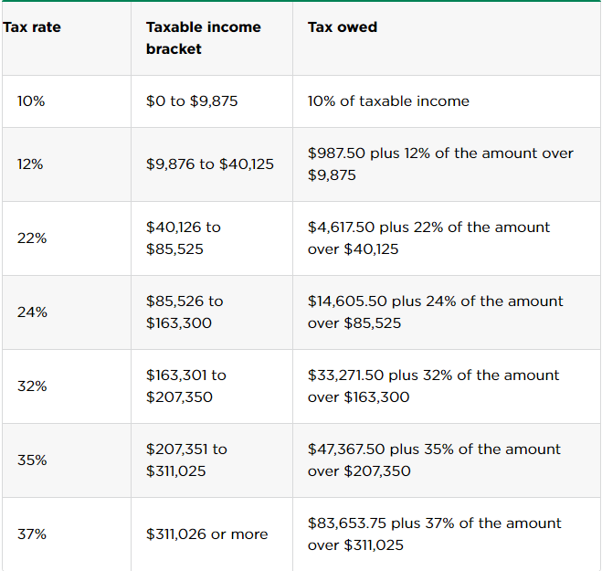This screenshot has height=571, width=602.
Task: Select the $9,876 to $40,125 bracket
Action: pos(209,164)
